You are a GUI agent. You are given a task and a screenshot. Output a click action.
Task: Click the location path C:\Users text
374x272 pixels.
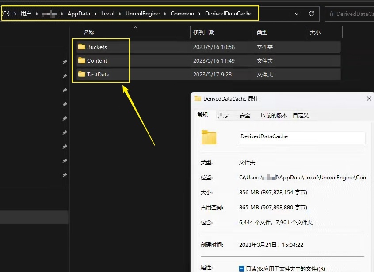[302, 178]
